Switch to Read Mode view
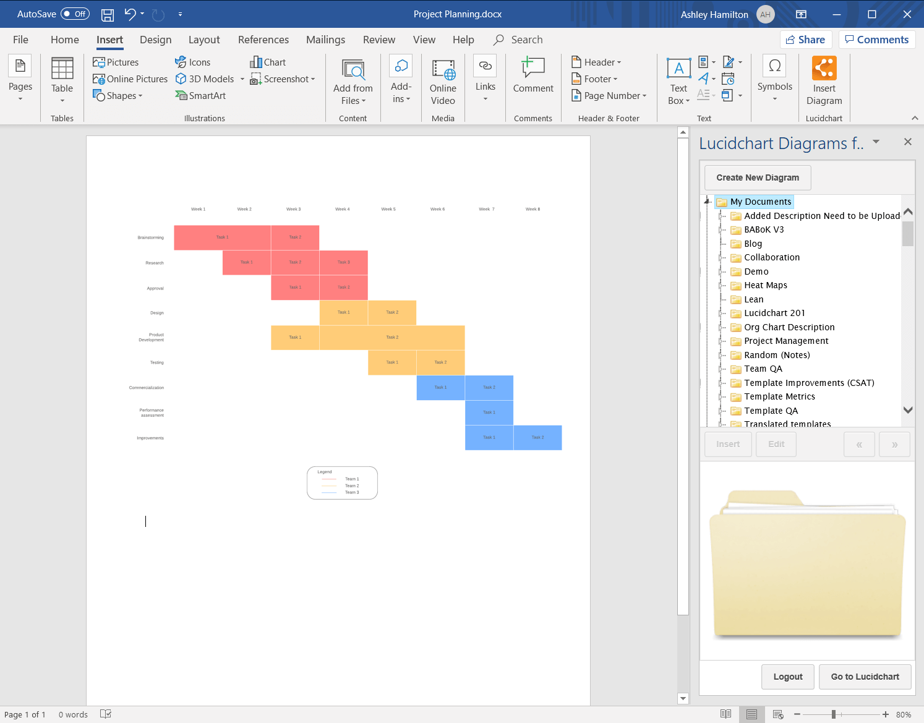The height and width of the screenshot is (723, 924). [x=725, y=714]
